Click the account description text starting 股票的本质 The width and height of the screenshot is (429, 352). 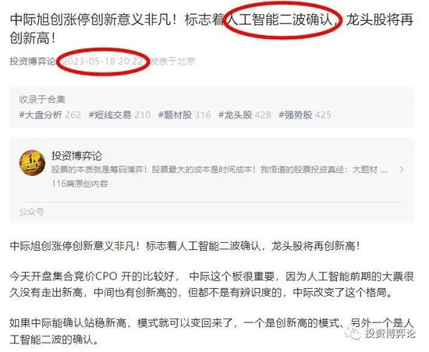click(x=219, y=170)
